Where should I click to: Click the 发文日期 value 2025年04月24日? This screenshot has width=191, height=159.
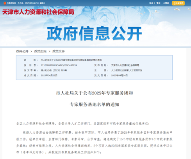point(119,75)
